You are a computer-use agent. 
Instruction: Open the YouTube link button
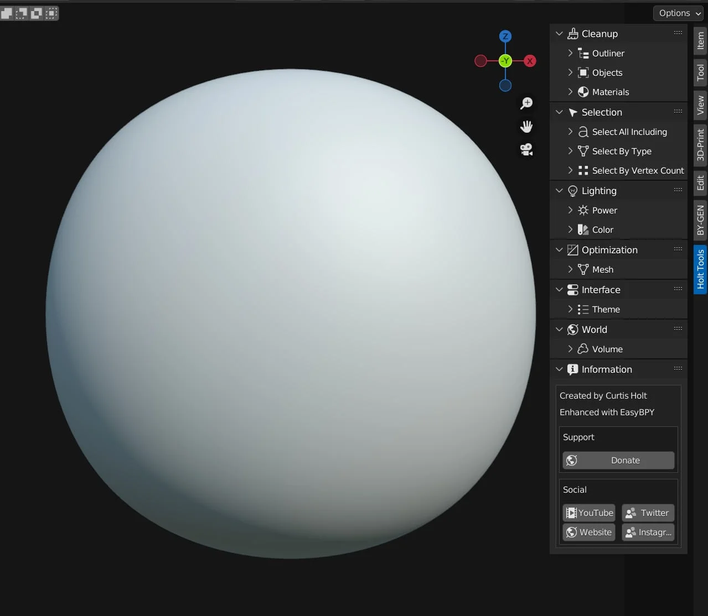[588, 513]
